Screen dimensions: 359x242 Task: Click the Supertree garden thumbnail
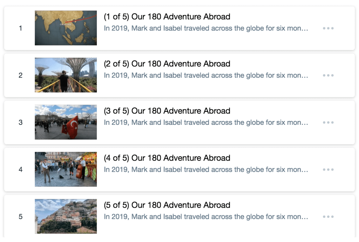[66, 75]
